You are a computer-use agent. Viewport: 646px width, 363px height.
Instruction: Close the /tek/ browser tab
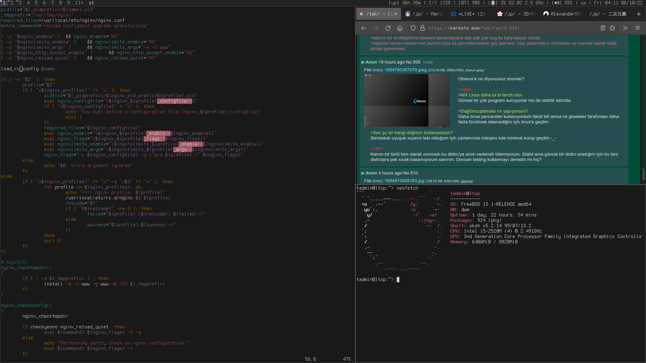coord(396,14)
